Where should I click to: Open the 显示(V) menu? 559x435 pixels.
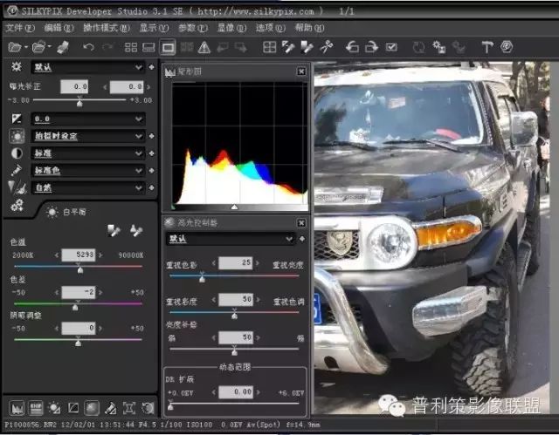tap(154, 28)
